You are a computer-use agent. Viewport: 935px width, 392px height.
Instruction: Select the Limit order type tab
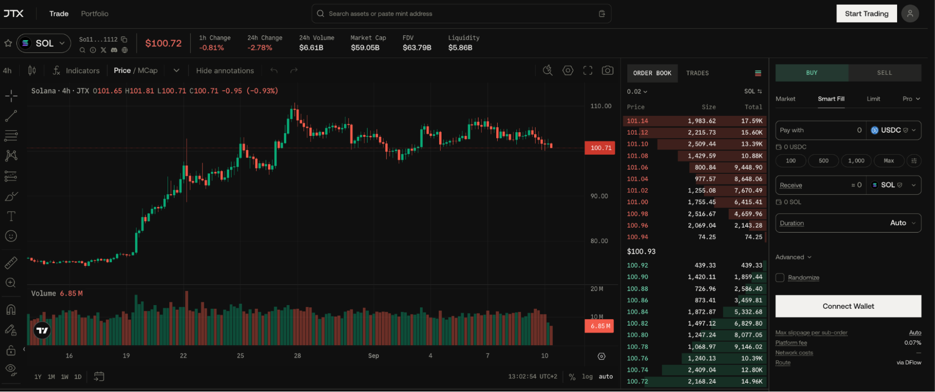[873, 99]
